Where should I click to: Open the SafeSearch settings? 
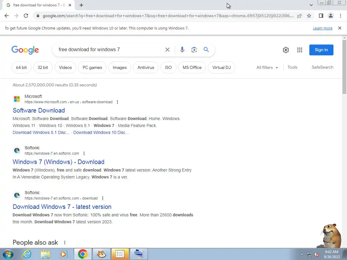coord(322,67)
